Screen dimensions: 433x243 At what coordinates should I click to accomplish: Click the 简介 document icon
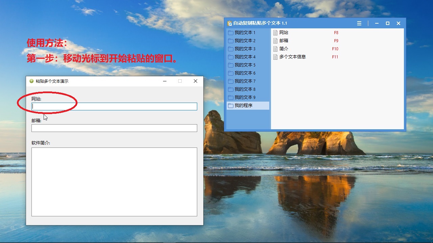pos(275,49)
